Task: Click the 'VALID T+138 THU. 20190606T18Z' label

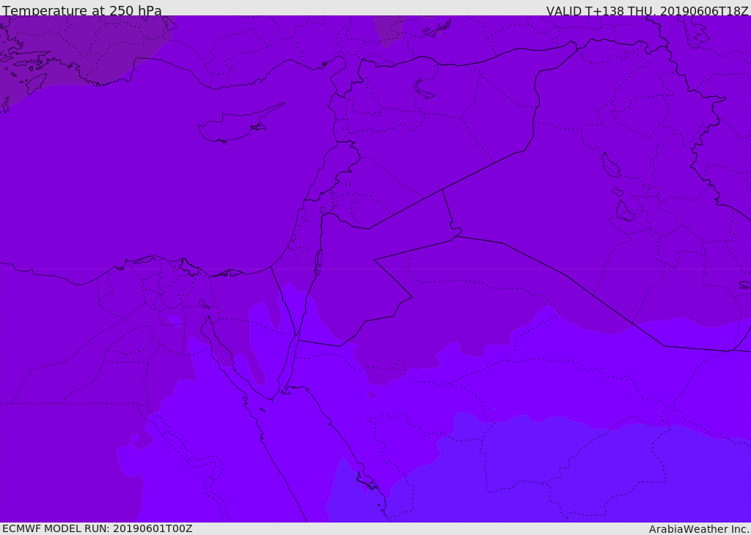Action: (x=647, y=10)
